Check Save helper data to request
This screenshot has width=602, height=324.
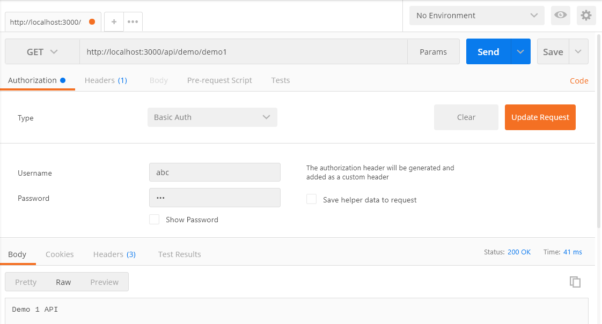coord(311,200)
